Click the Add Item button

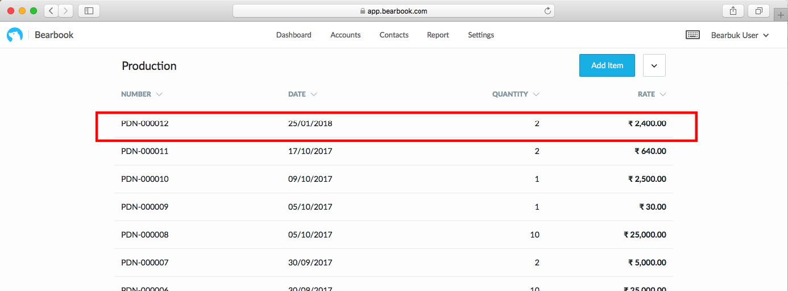607,65
